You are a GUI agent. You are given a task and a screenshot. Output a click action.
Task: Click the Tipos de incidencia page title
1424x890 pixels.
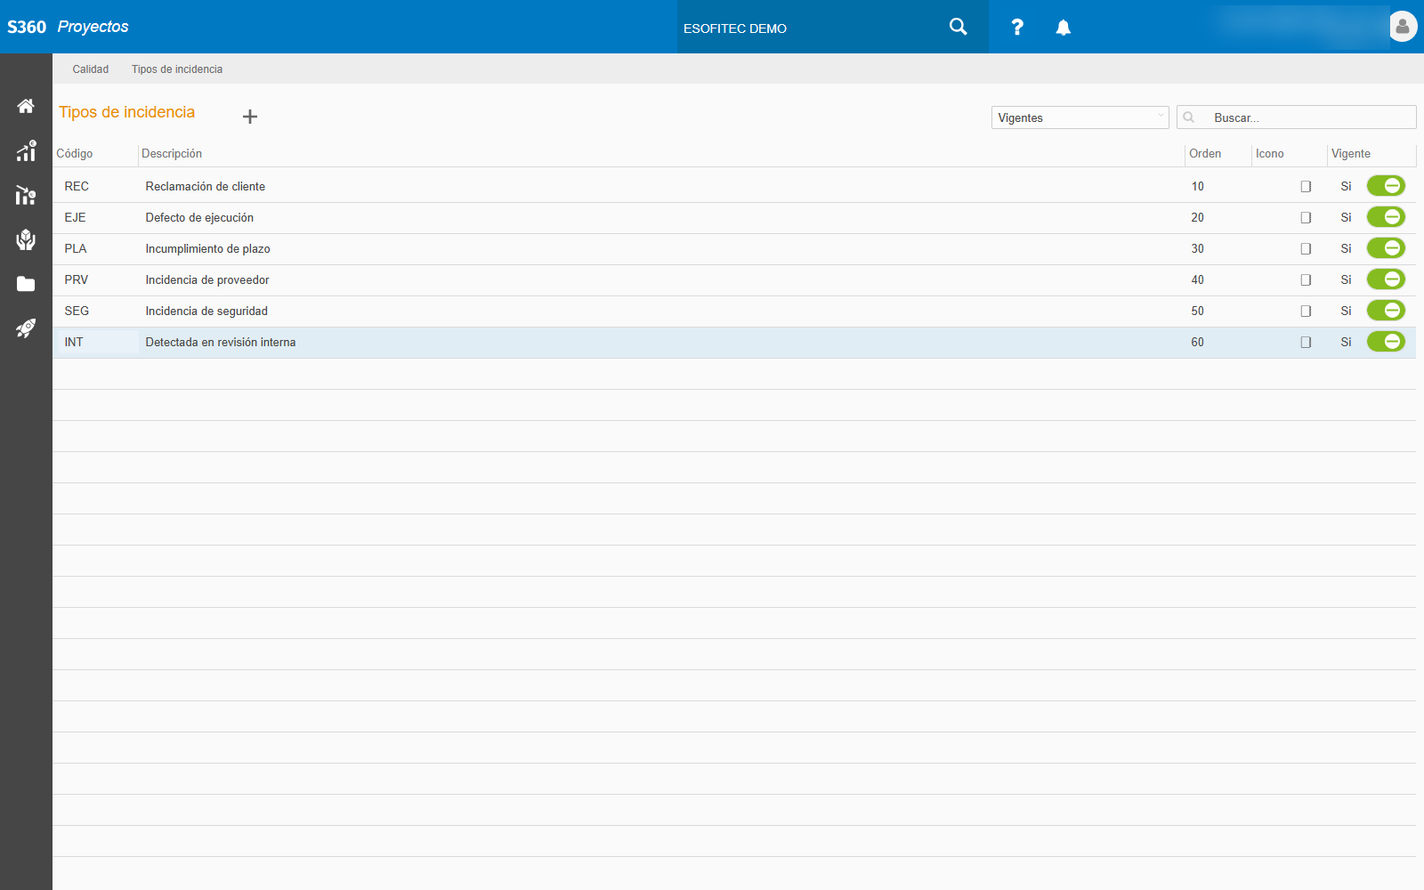[x=126, y=112]
